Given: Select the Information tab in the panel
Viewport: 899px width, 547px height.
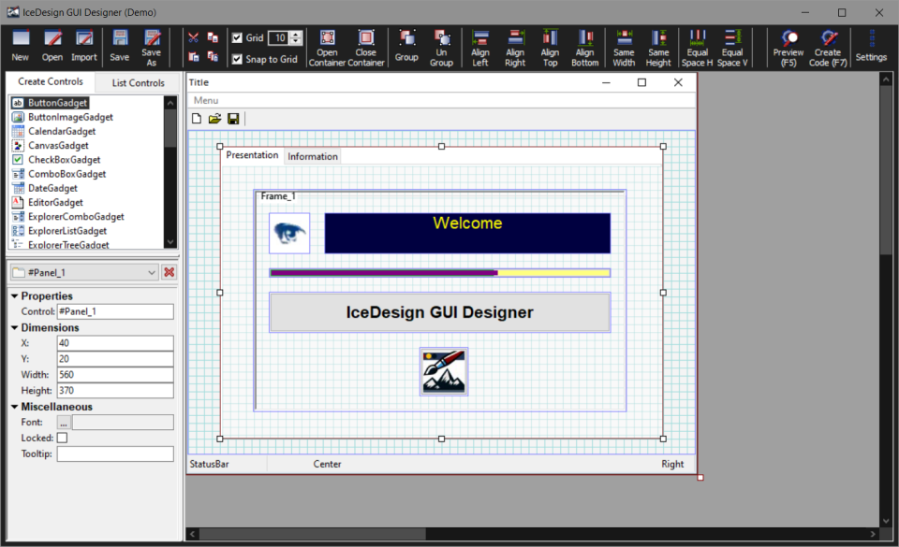Looking at the screenshot, I should 313,156.
